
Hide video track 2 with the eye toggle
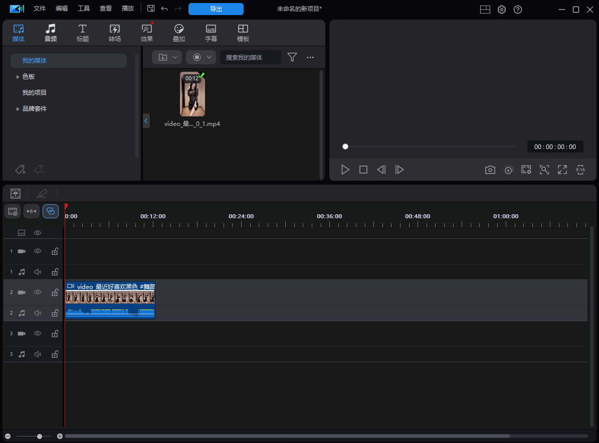coord(37,292)
